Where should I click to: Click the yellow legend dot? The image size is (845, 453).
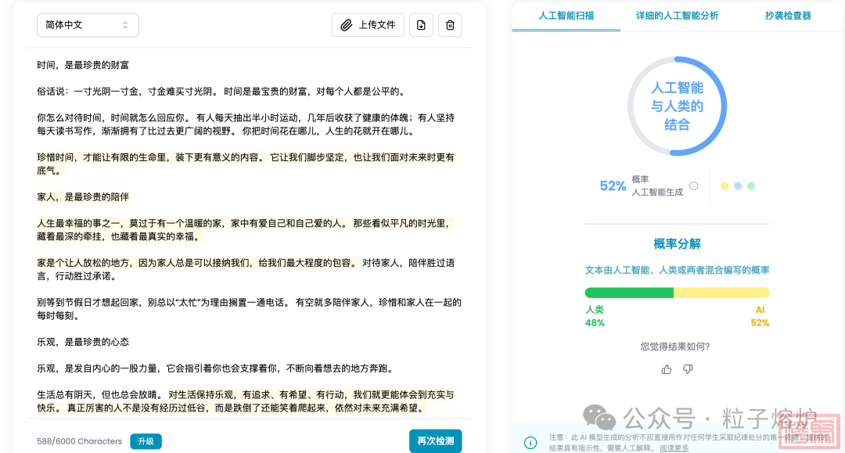[x=725, y=186]
